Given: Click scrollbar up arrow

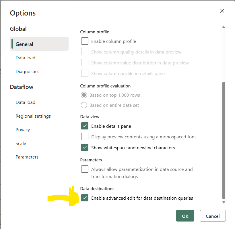Looking at the screenshot, I should [x=224, y=27].
